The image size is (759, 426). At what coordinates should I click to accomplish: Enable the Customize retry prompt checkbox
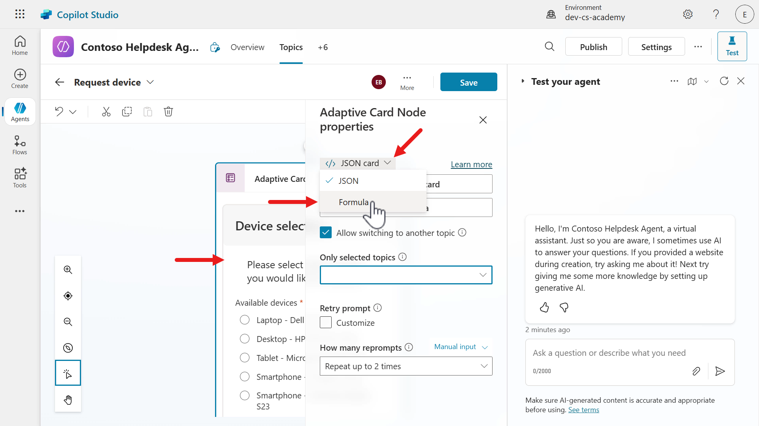point(326,323)
